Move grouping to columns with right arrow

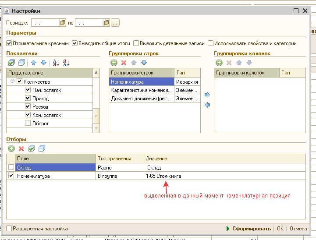tap(207, 95)
